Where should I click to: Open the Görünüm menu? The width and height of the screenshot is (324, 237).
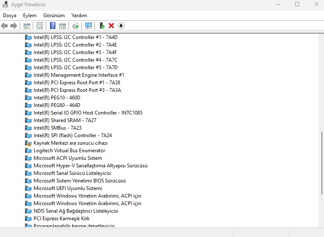tap(54, 16)
